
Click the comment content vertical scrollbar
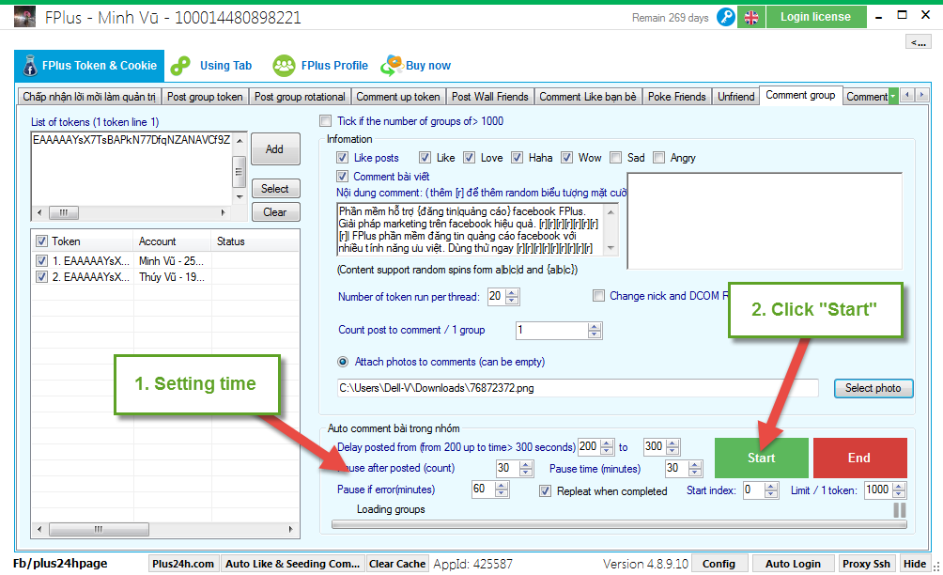coord(611,230)
